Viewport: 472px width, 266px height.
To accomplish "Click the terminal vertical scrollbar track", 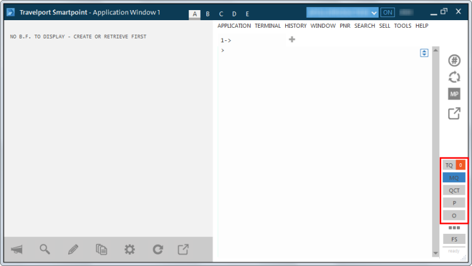I will (434, 151).
